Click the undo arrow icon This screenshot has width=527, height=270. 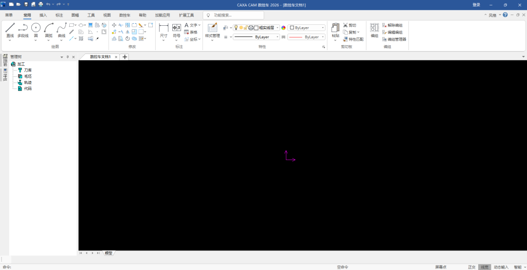point(48,4)
